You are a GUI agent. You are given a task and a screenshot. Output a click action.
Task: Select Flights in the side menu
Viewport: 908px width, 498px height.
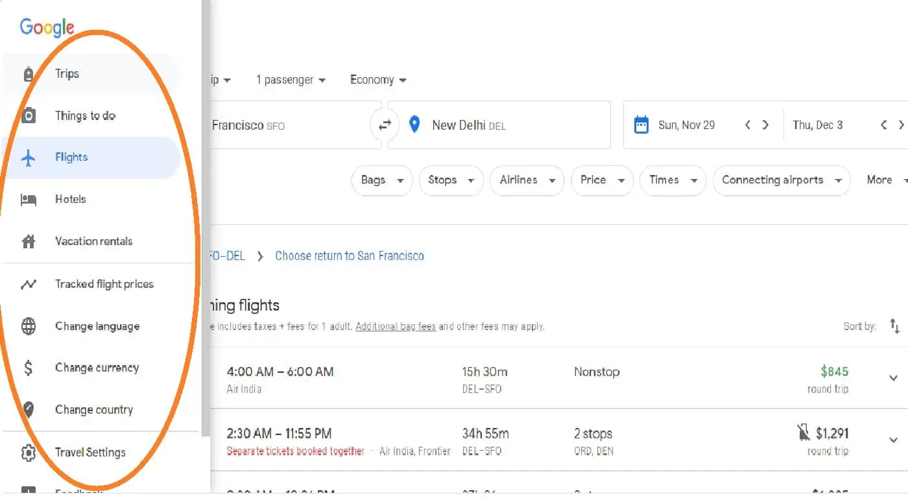point(90,158)
